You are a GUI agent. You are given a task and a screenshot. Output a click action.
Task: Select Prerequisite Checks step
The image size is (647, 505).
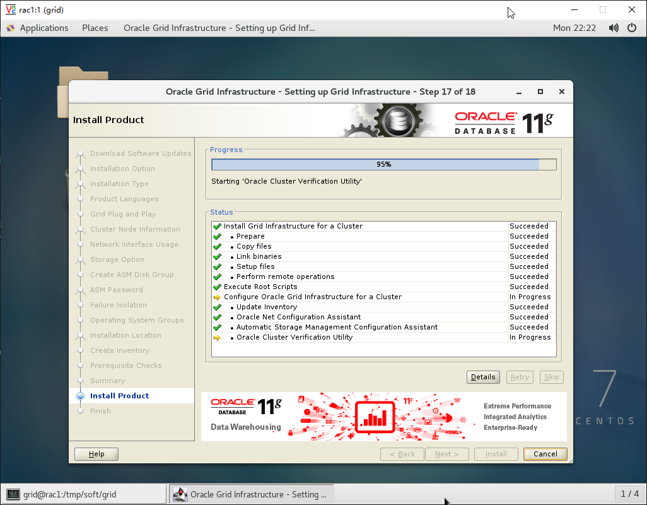pos(126,365)
